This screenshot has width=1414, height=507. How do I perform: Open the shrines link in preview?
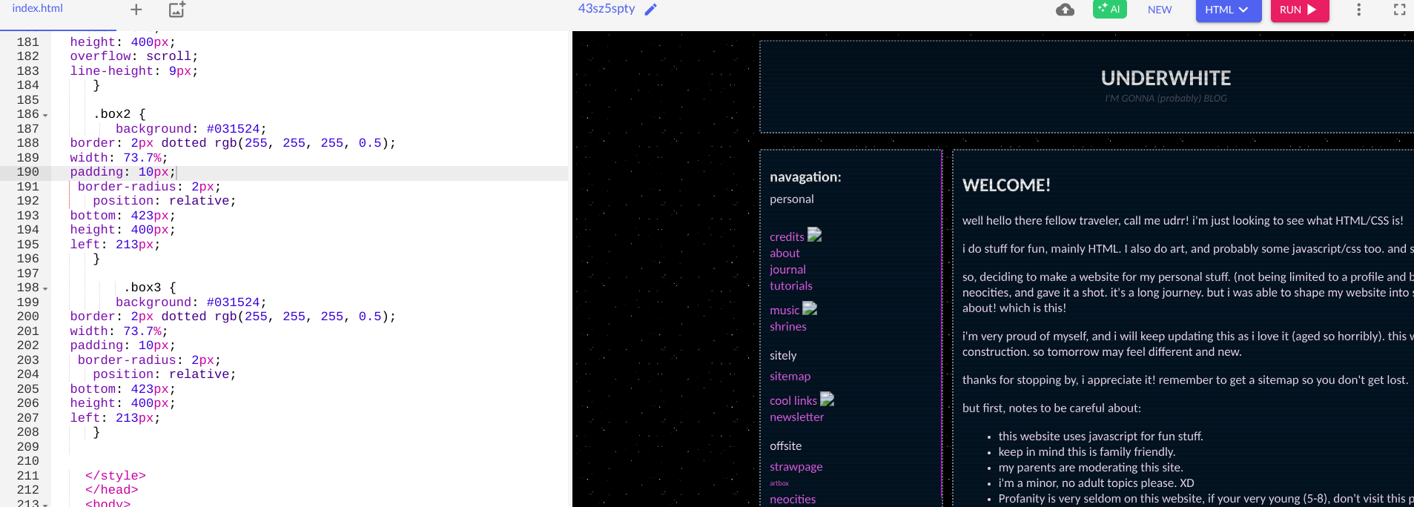[x=788, y=327]
